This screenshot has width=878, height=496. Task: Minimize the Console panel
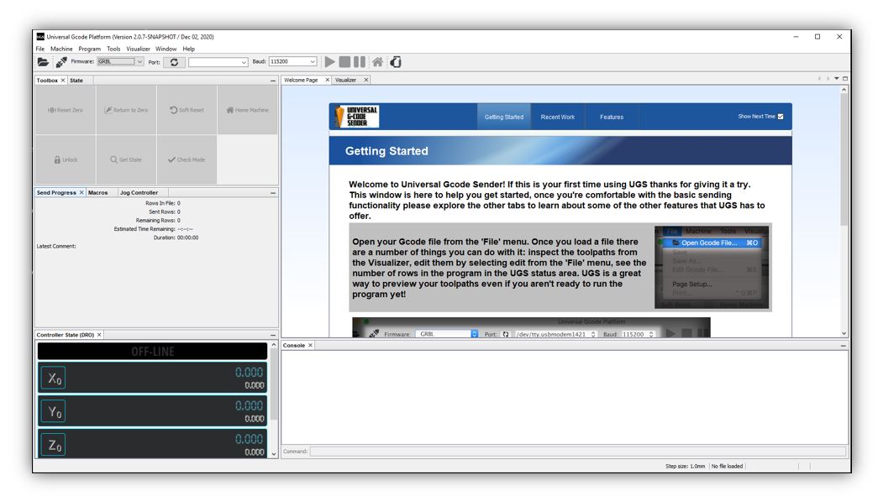tap(844, 346)
